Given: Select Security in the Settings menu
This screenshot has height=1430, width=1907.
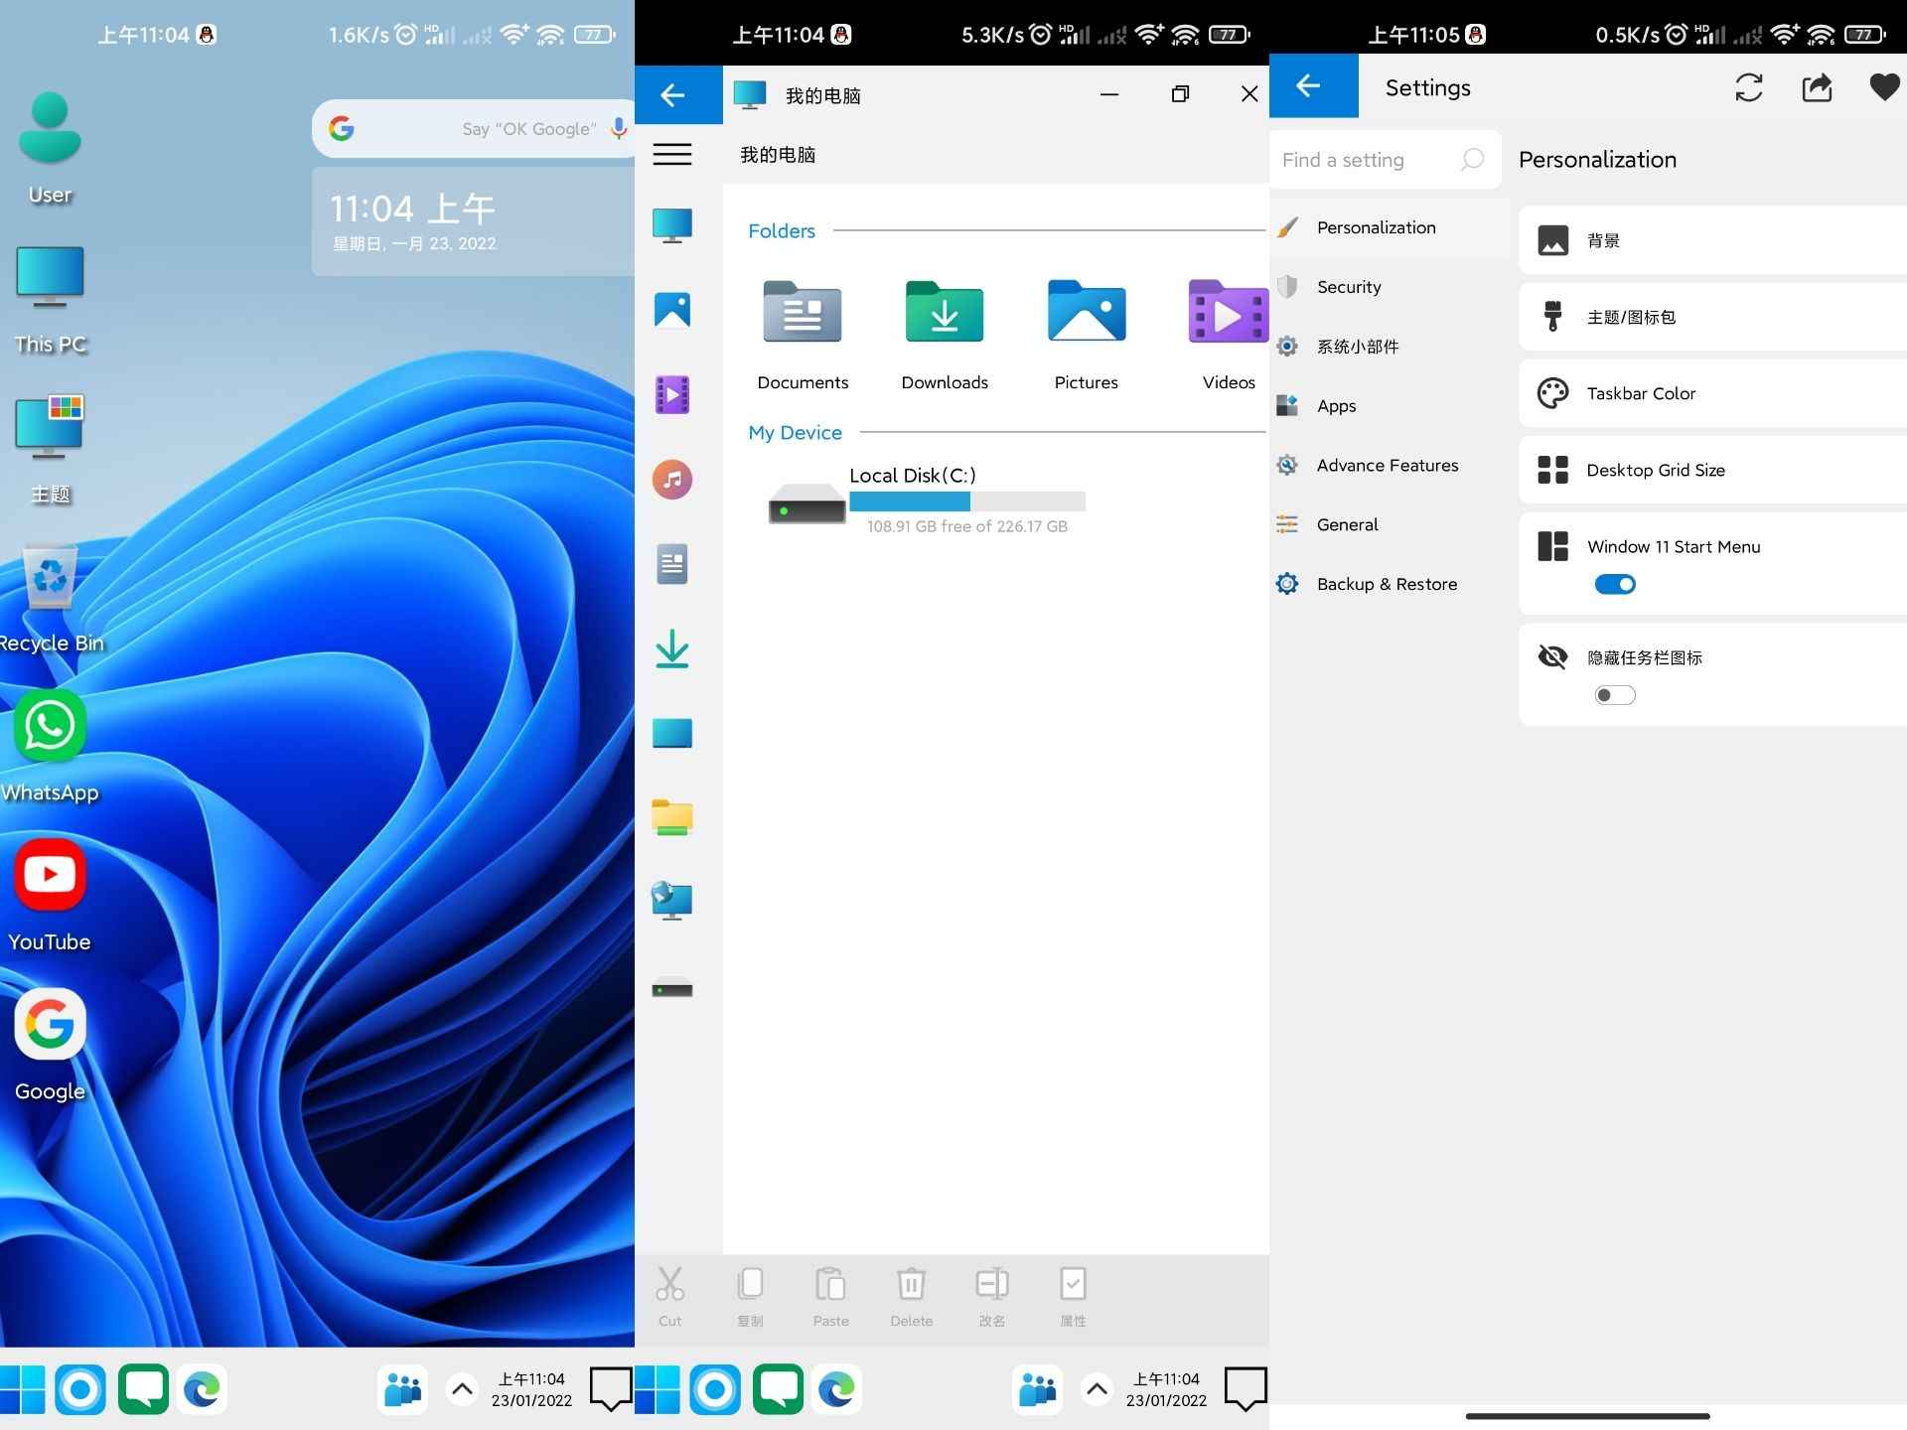Looking at the screenshot, I should 1348,286.
